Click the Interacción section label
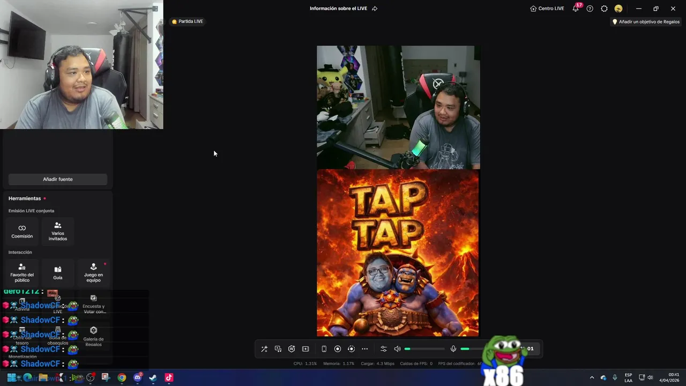The width and height of the screenshot is (686, 386). tap(20, 252)
